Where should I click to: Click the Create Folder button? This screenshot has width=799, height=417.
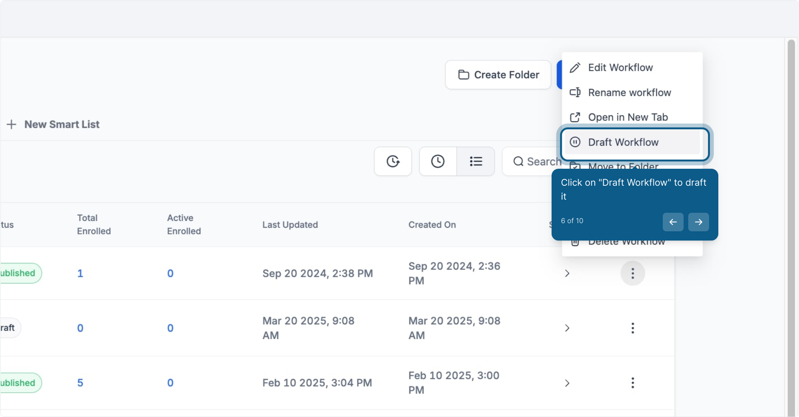pos(498,75)
